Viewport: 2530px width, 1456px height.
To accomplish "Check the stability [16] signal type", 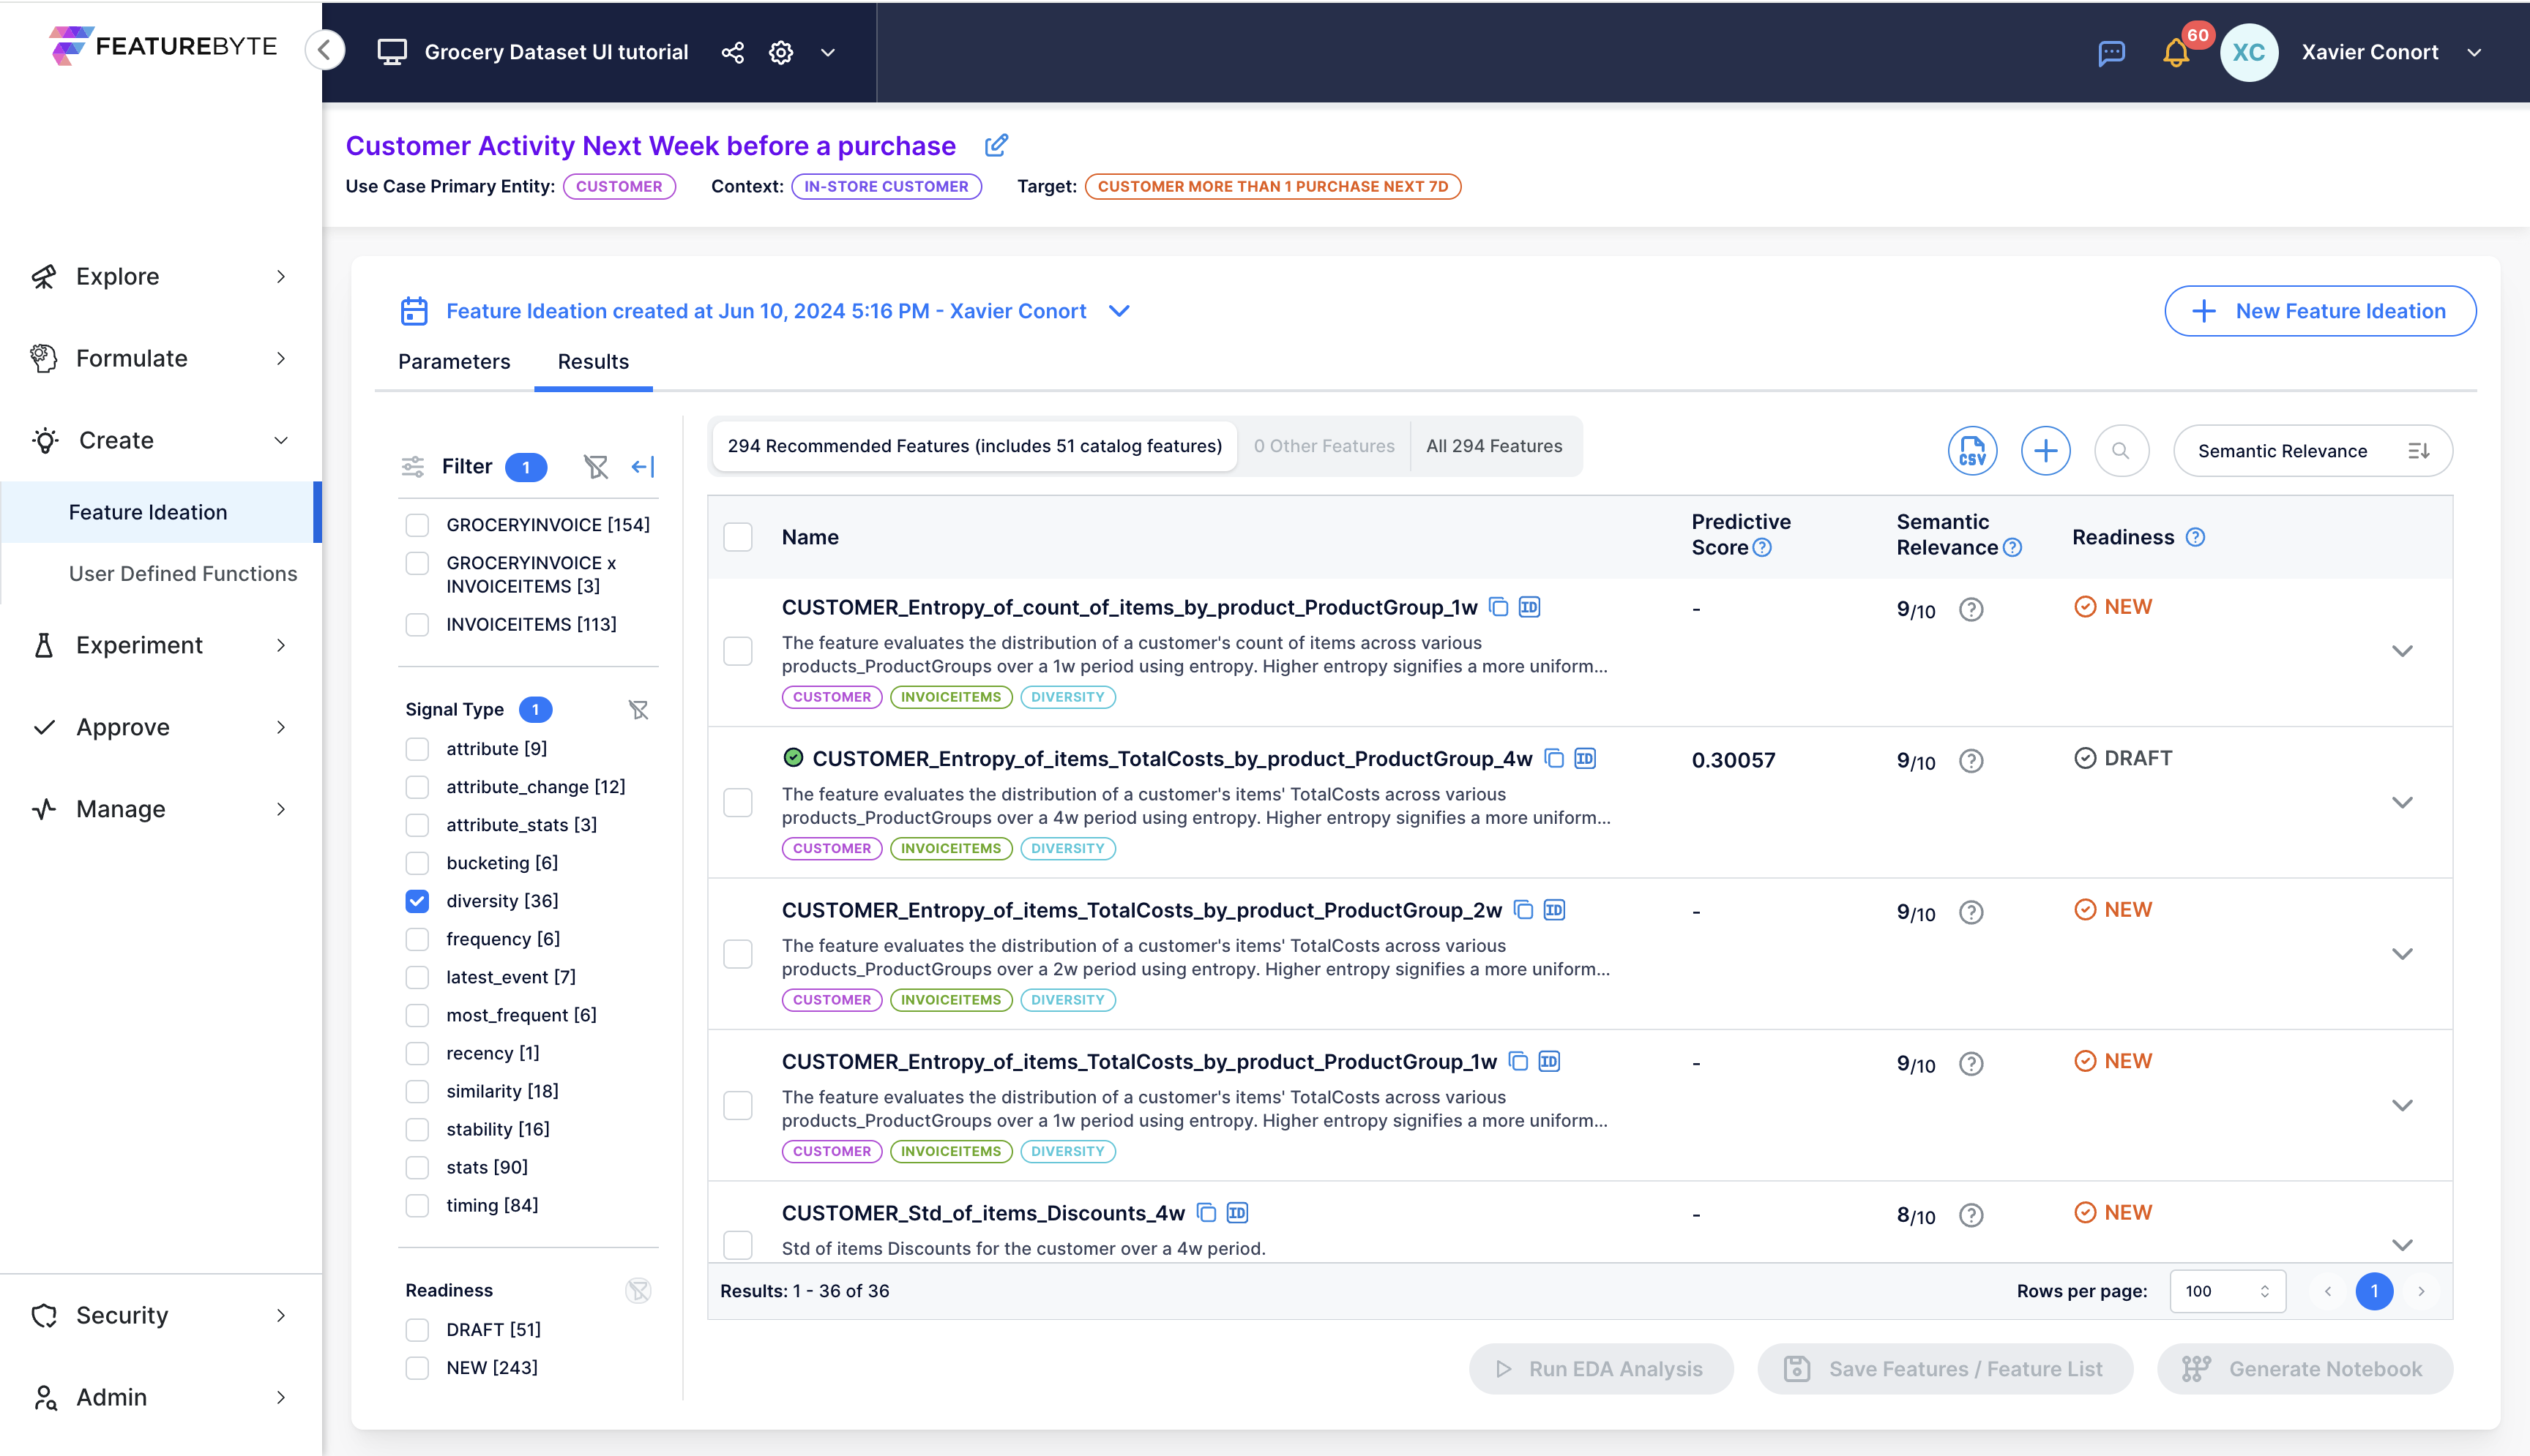I will point(417,1130).
